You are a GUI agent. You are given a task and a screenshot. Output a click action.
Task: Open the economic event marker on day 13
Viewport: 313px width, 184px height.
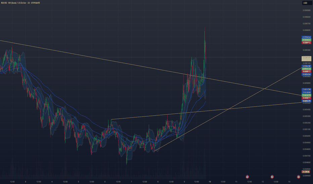coord(299,177)
